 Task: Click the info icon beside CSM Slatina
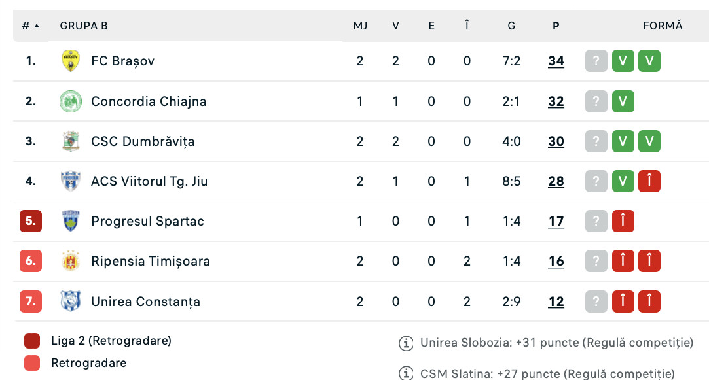(406, 374)
